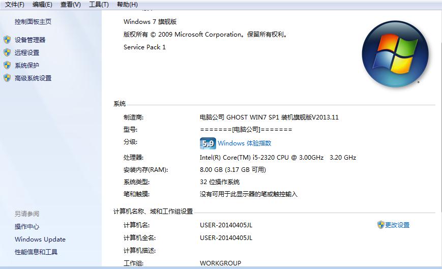This screenshot has height=269, width=442.
Task: Open 系统保护 link
Action: pos(27,66)
